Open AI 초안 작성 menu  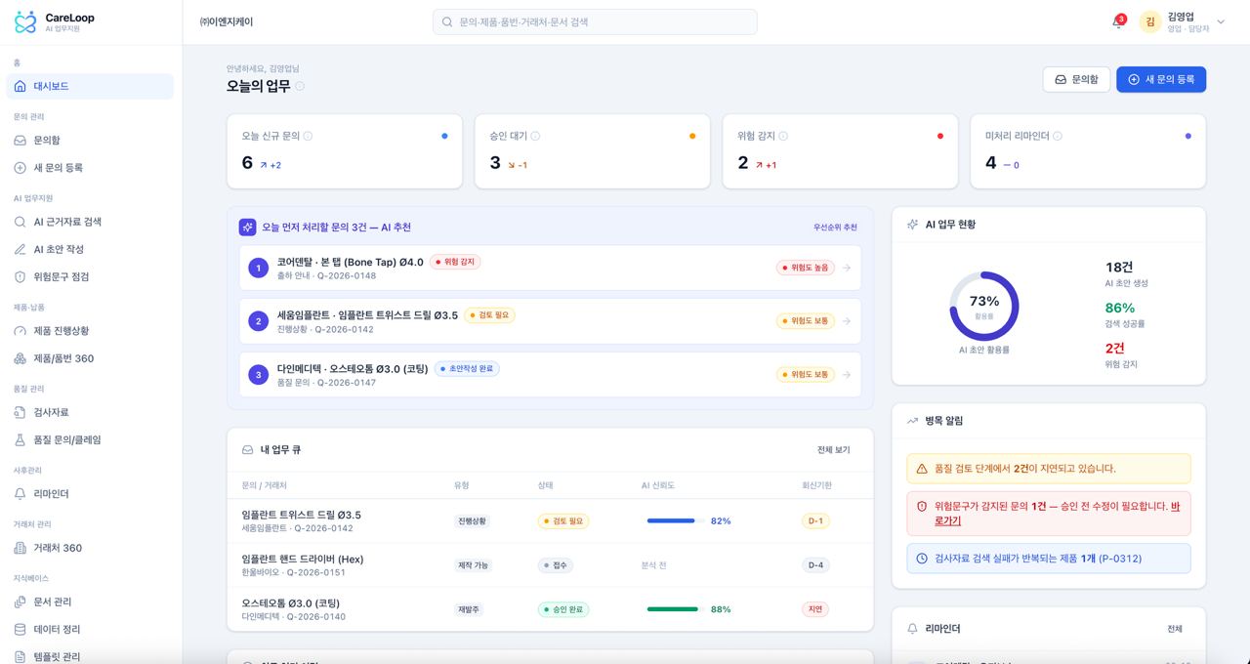pyautogui.click(x=90, y=249)
